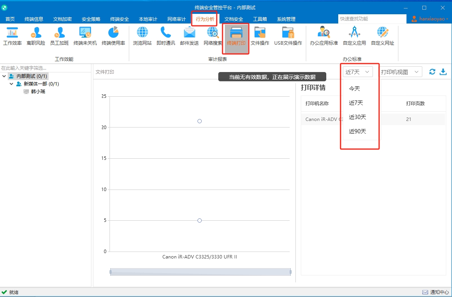Select 新媒体一部 (0/1) department in tree
Viewport: 452px width, 297px height.
41,84
